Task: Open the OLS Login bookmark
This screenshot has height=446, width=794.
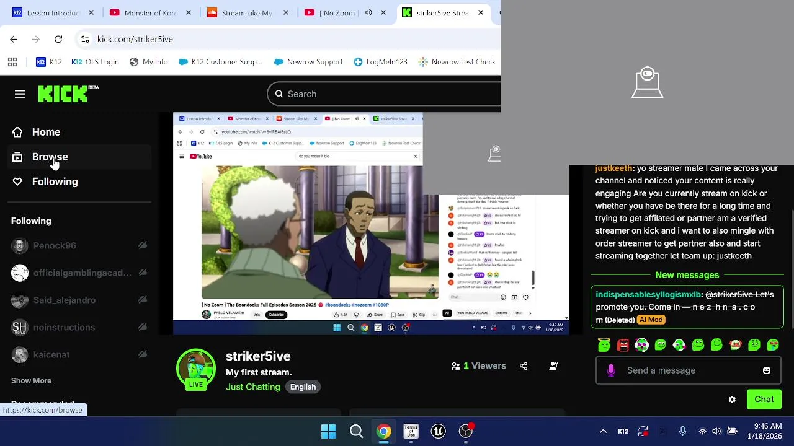Action: [x=95, y=62]
